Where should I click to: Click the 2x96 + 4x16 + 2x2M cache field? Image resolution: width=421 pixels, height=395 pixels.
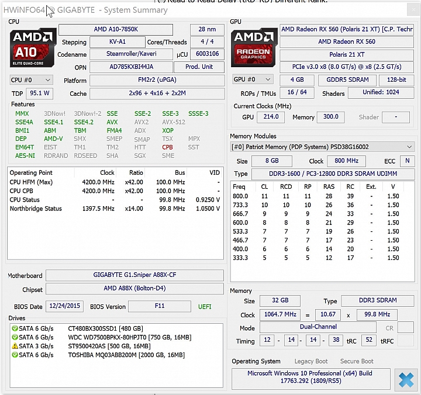click(x=157, y=93)
